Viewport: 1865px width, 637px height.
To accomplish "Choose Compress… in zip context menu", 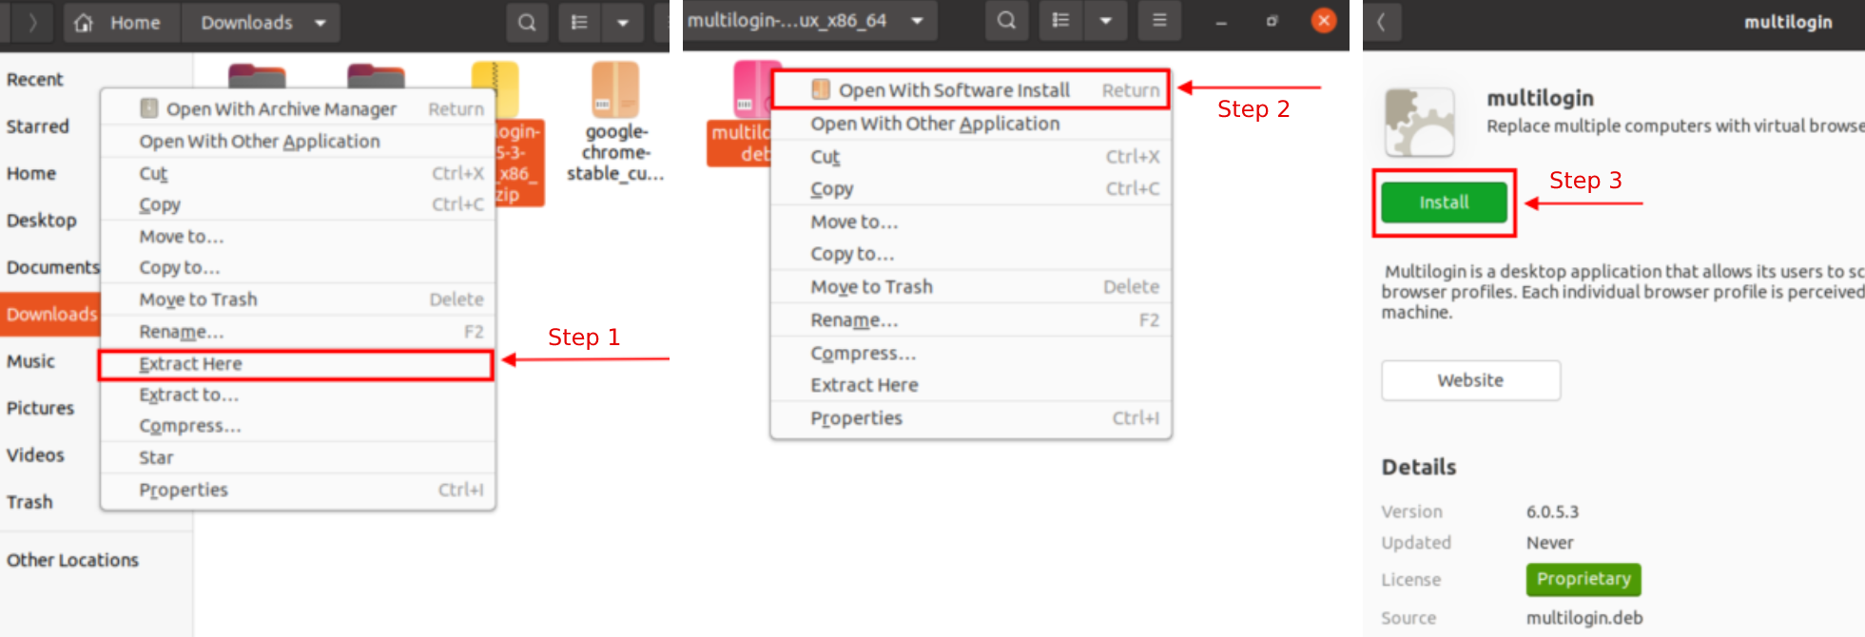I will (298, 426).
